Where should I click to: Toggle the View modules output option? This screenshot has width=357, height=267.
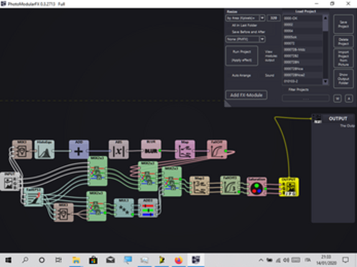[271, 56]
